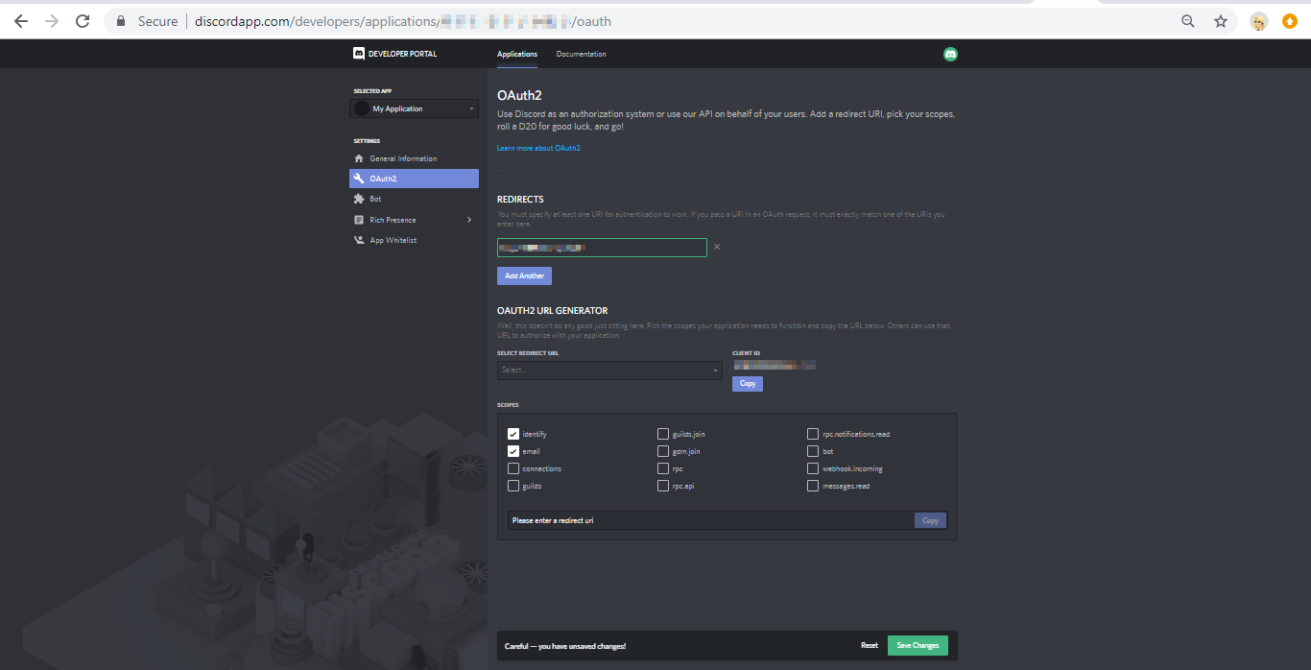Click the browser forward arrow
This screenshot has height=670, width=1311.
(52, 21)
